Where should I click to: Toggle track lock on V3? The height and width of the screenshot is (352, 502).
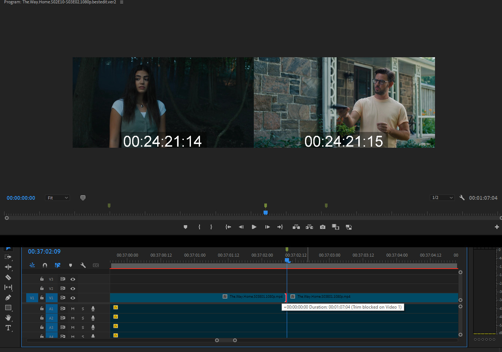coord(42,279)
